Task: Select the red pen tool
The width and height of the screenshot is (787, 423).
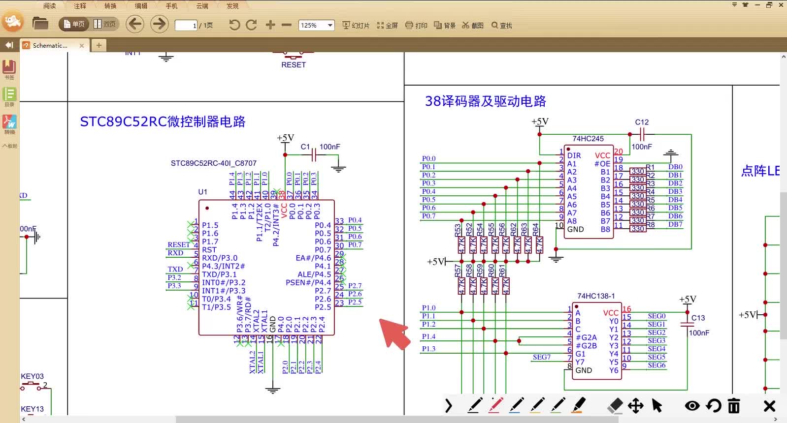Action: [495, 406]
